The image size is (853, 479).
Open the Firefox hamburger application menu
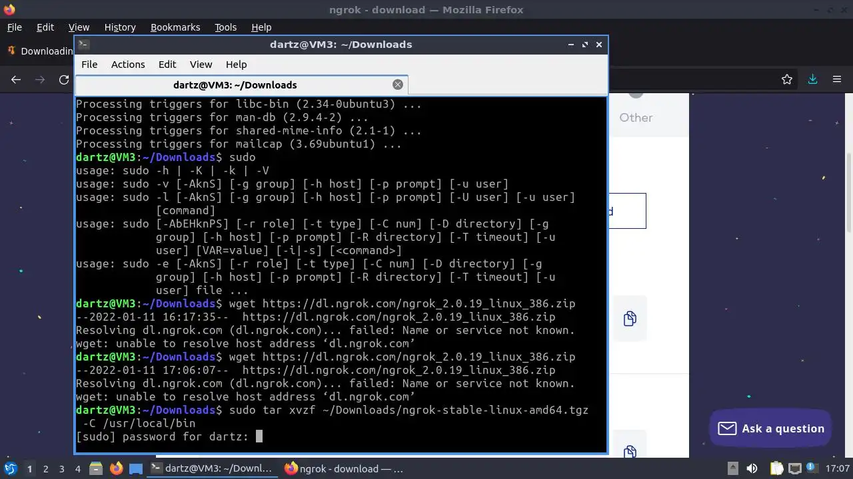click(837, 80)
